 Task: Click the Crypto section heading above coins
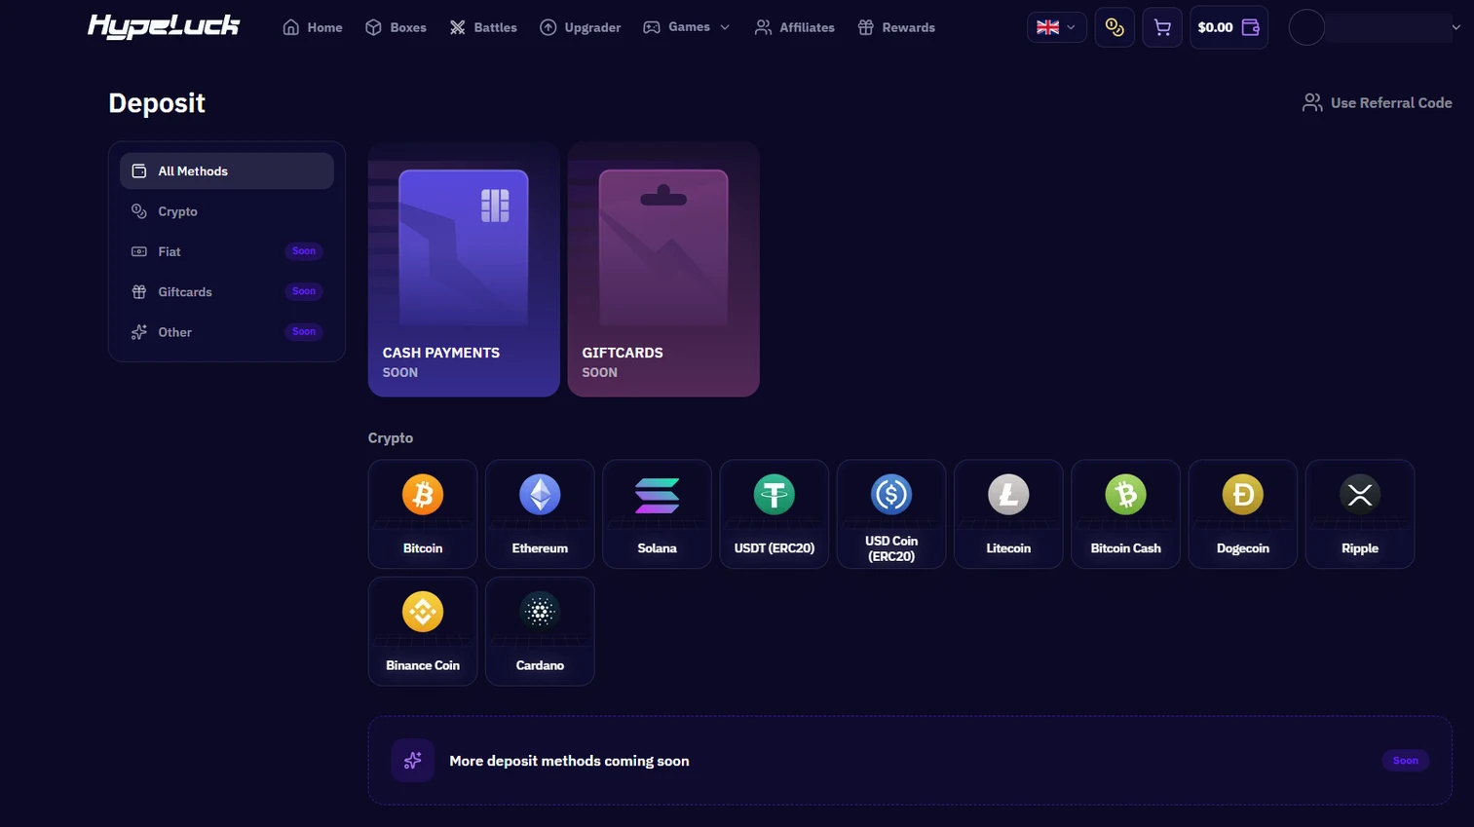391,438
